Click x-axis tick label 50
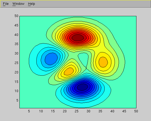 coord(136,111)
